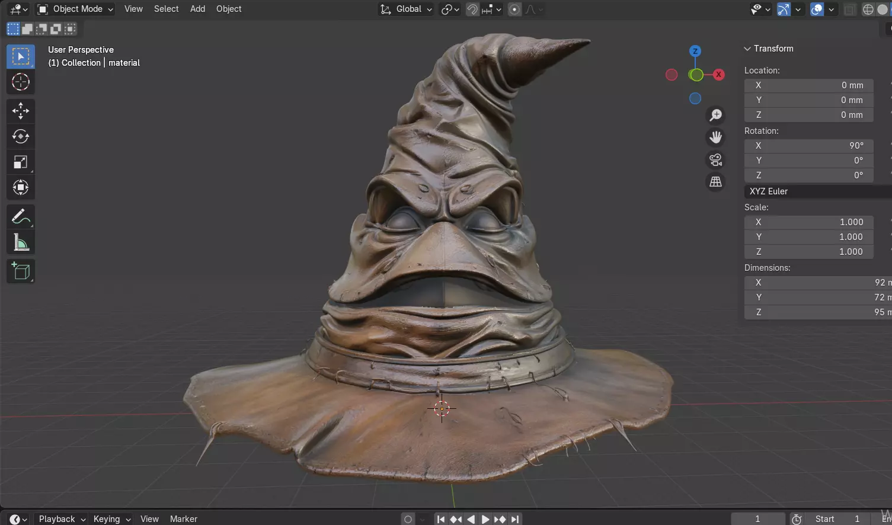Screen dimensions: 892x525
Task: Click the red X axis gizmo ball
Action: [719, 75]
